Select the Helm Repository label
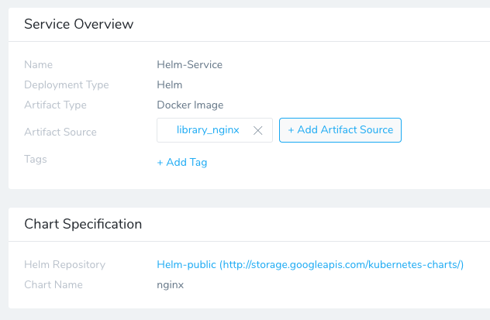 point(64,265)
